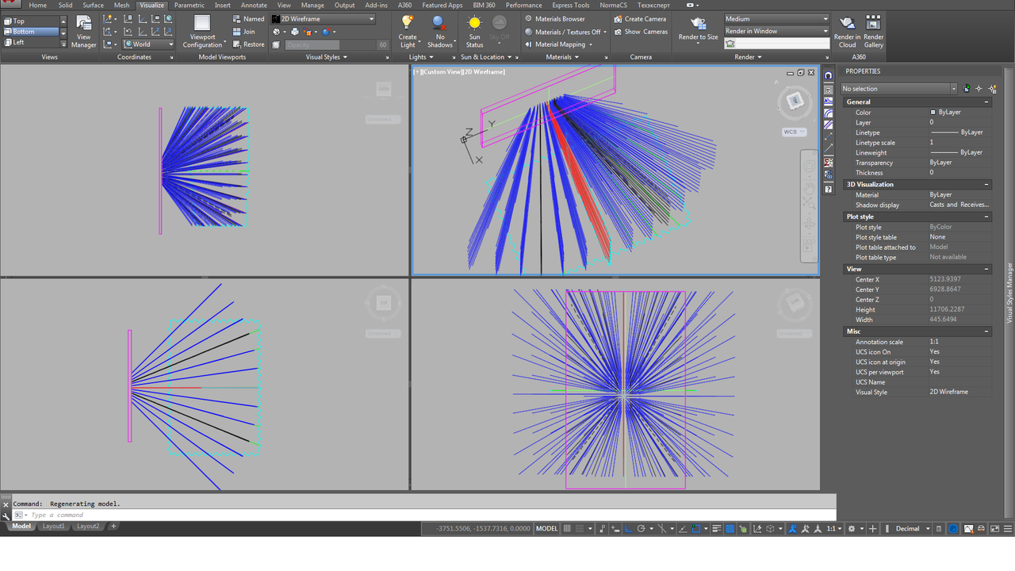Open the Render Gallery
Screen dimensions: 1015x571
[873, 32]
